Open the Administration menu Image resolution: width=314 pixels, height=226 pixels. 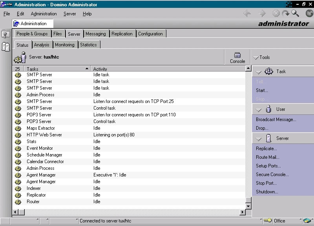click(x=44, y=14)
